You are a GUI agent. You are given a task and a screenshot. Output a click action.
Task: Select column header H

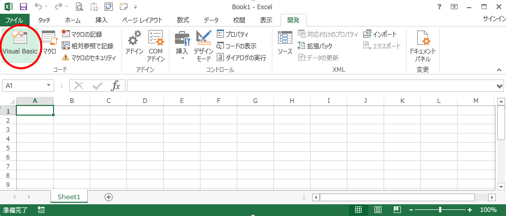[x=292, y=101]
